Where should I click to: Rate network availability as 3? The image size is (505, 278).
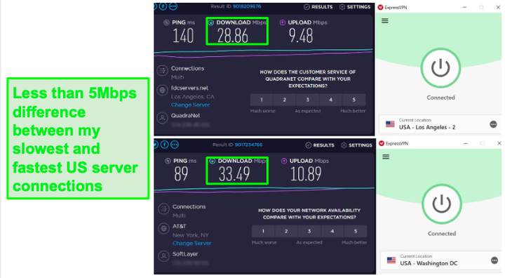[309, 231]
